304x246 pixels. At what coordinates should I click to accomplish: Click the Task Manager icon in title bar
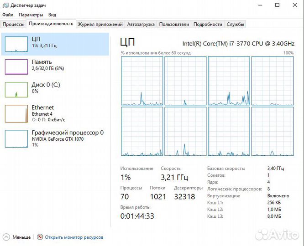click(x=5, y=5)
